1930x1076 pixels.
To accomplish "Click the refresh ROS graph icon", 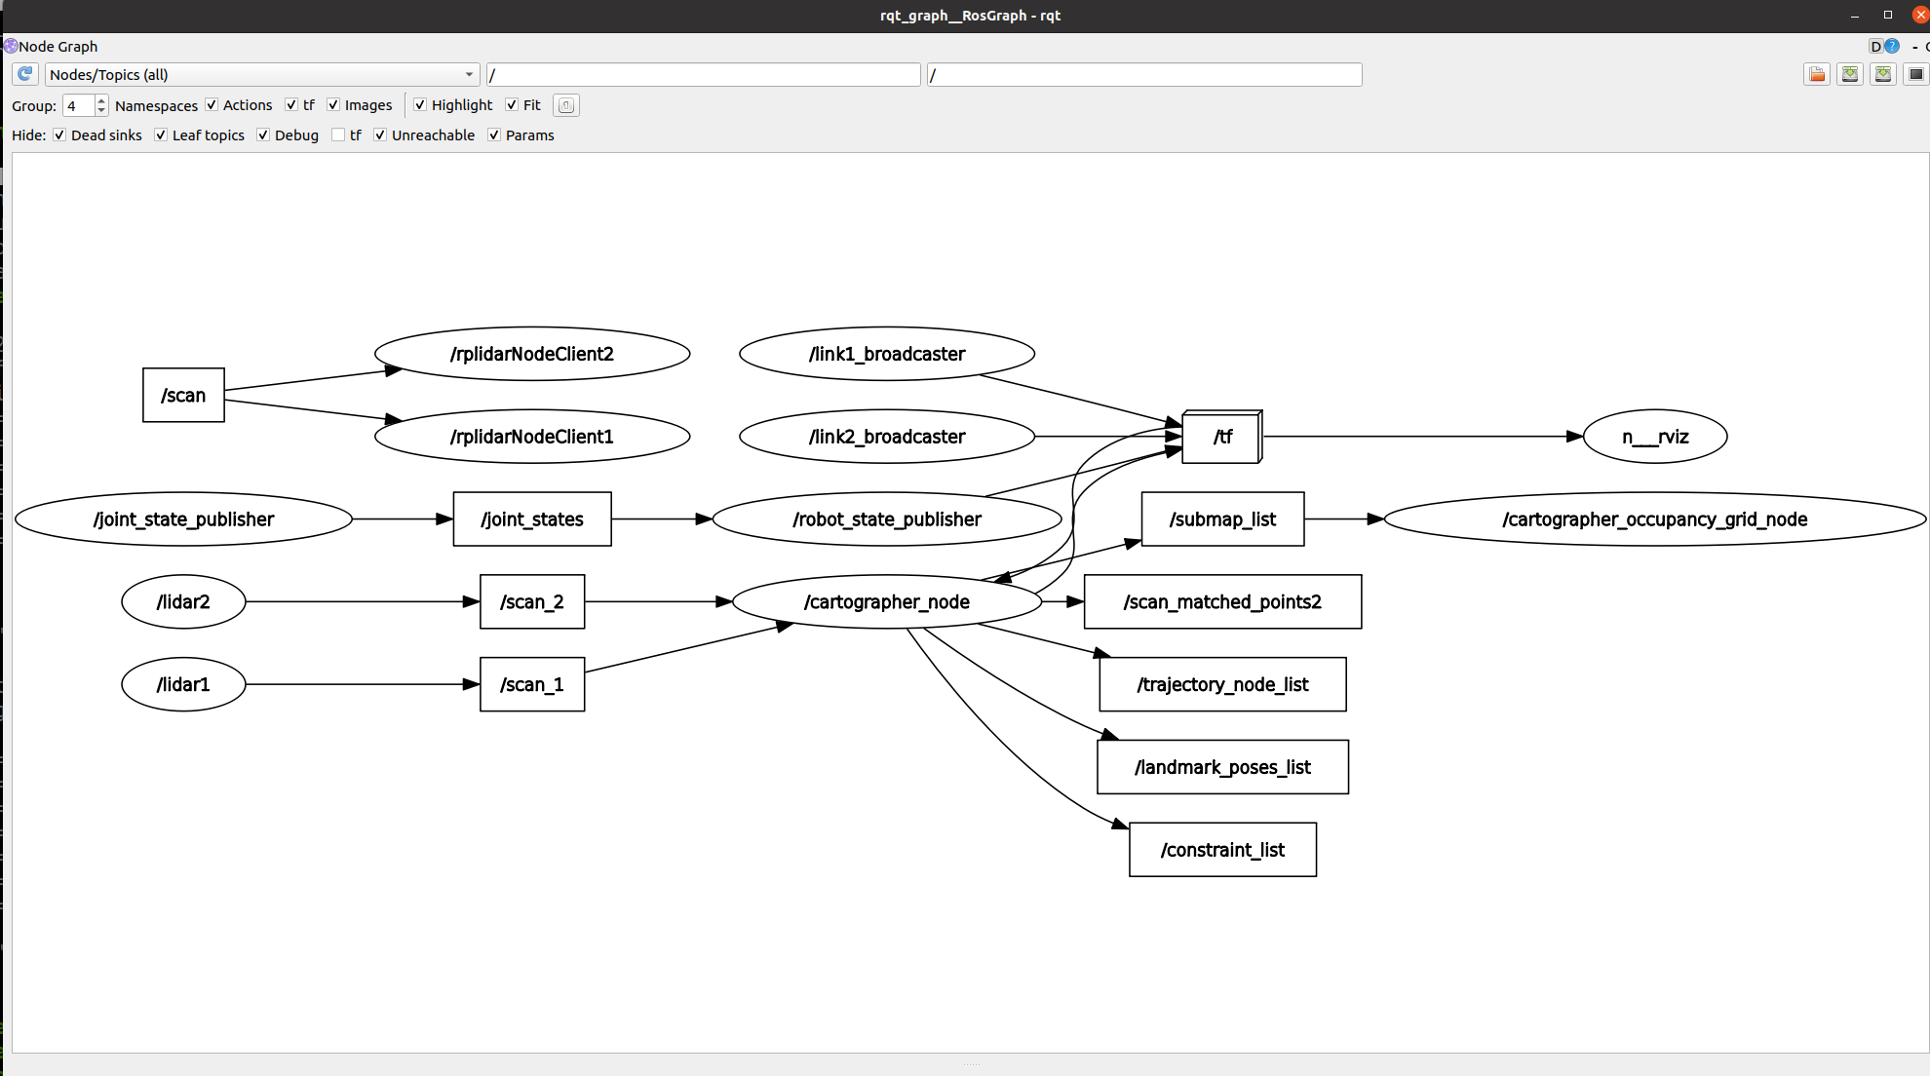I will [25, 74].
